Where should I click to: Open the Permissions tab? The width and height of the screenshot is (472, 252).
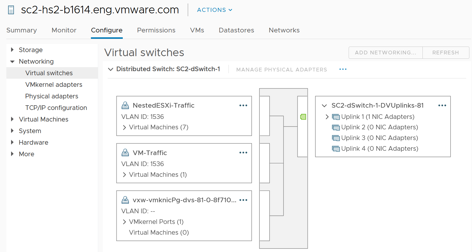coord(156,30)
